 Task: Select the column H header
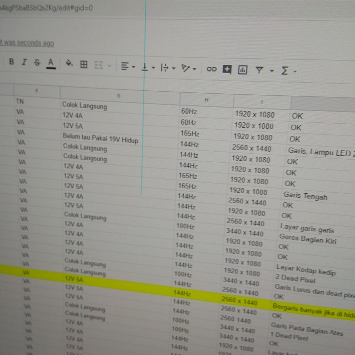[206, 100]
